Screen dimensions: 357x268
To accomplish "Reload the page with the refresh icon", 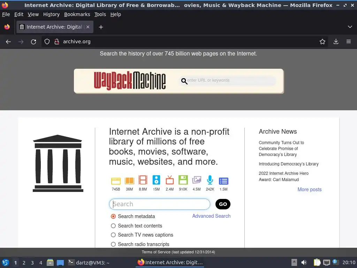I will [x=33, y=42].
